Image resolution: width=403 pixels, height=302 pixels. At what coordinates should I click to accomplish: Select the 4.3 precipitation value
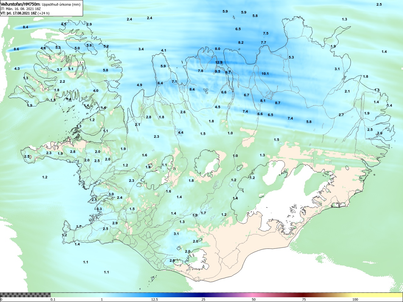17,69
